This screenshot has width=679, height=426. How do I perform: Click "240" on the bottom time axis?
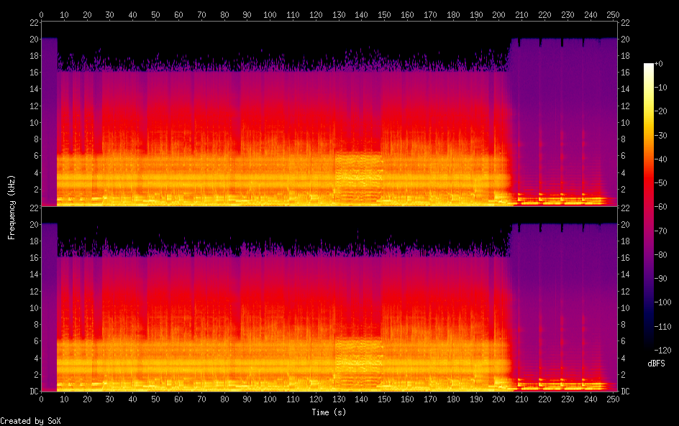tap(591, 399)
